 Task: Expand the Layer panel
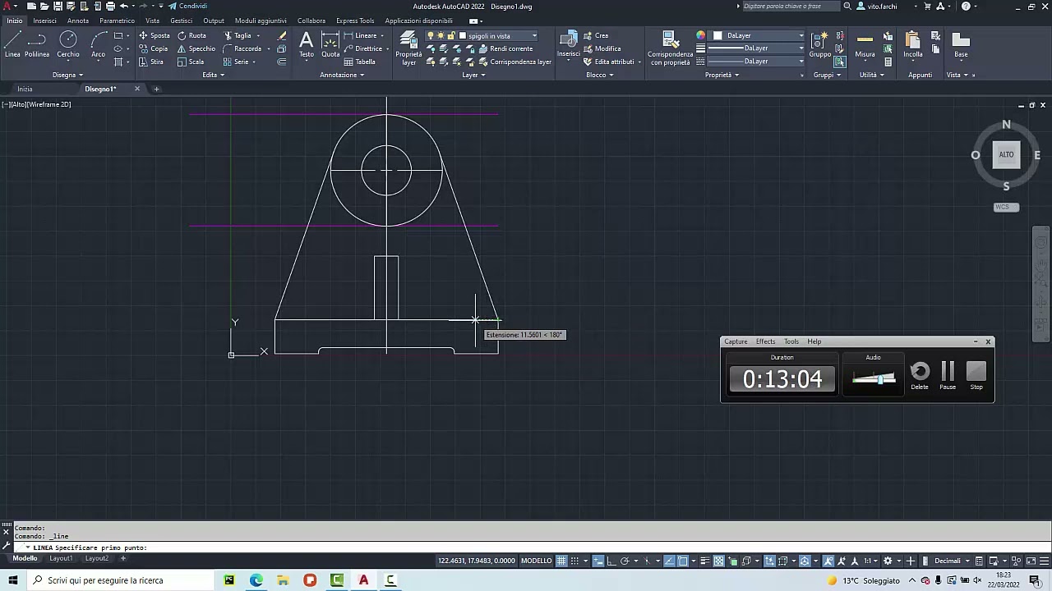[x=473, y=75]
